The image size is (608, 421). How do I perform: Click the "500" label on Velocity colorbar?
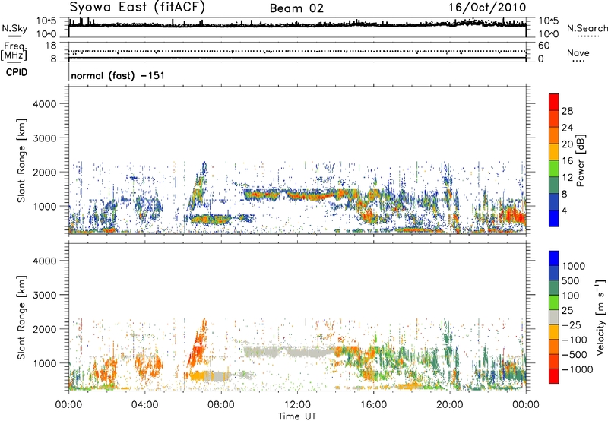(571, 281)
